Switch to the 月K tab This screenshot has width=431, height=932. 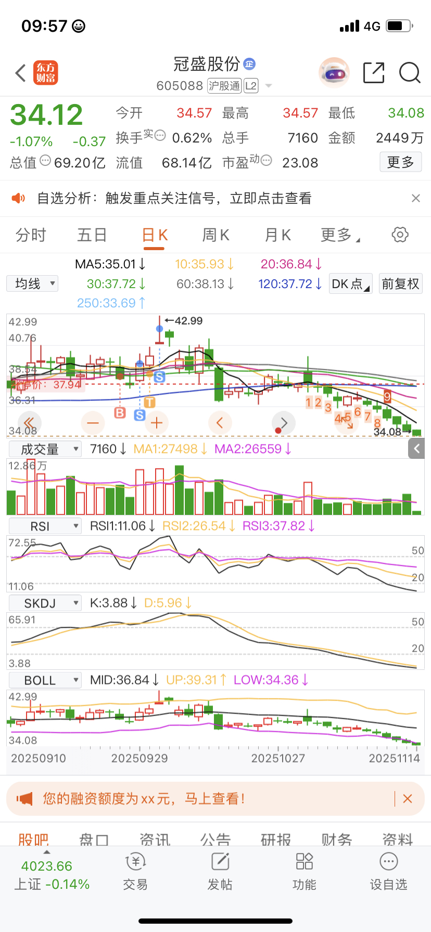[277, 235]
